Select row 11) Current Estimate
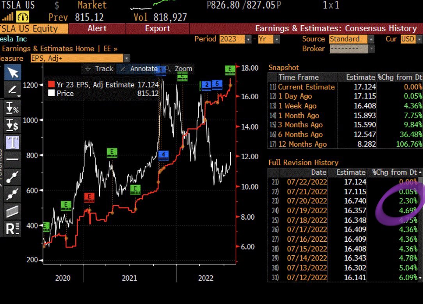This screenshot has width=425, height=304. coord(346,87)
